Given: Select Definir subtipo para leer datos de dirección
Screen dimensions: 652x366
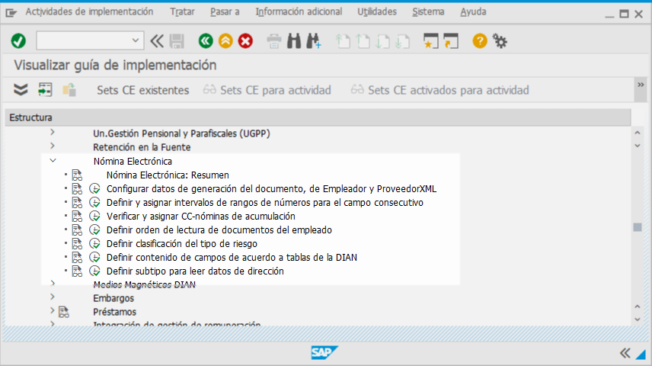Looking at the screenshot, I should click(195, 271).
